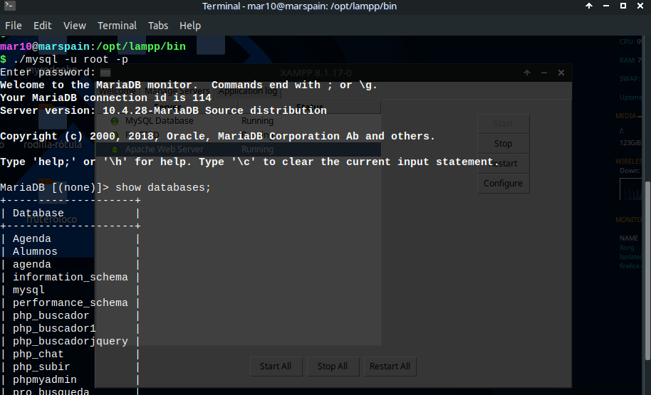Click the XAMPP window's up arrow icon

pyautogui.click(x=527, y=73)
